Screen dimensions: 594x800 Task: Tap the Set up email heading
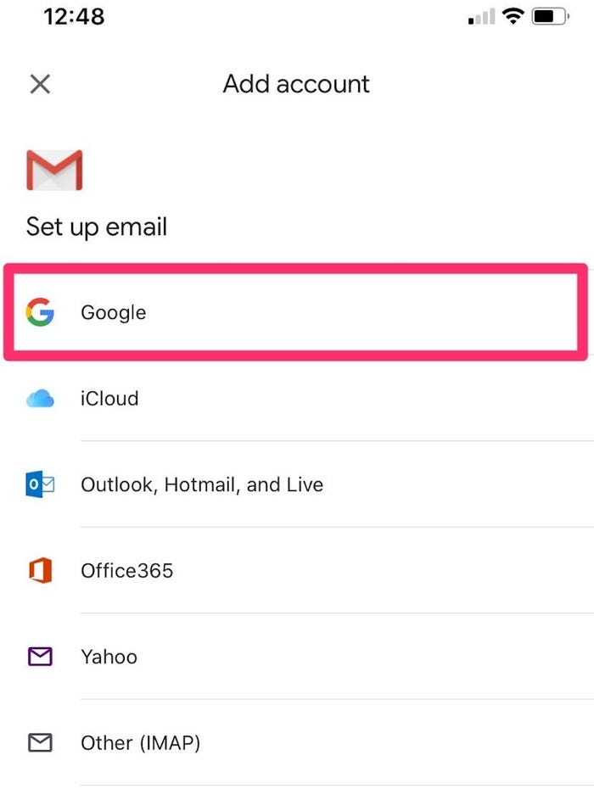97,227
